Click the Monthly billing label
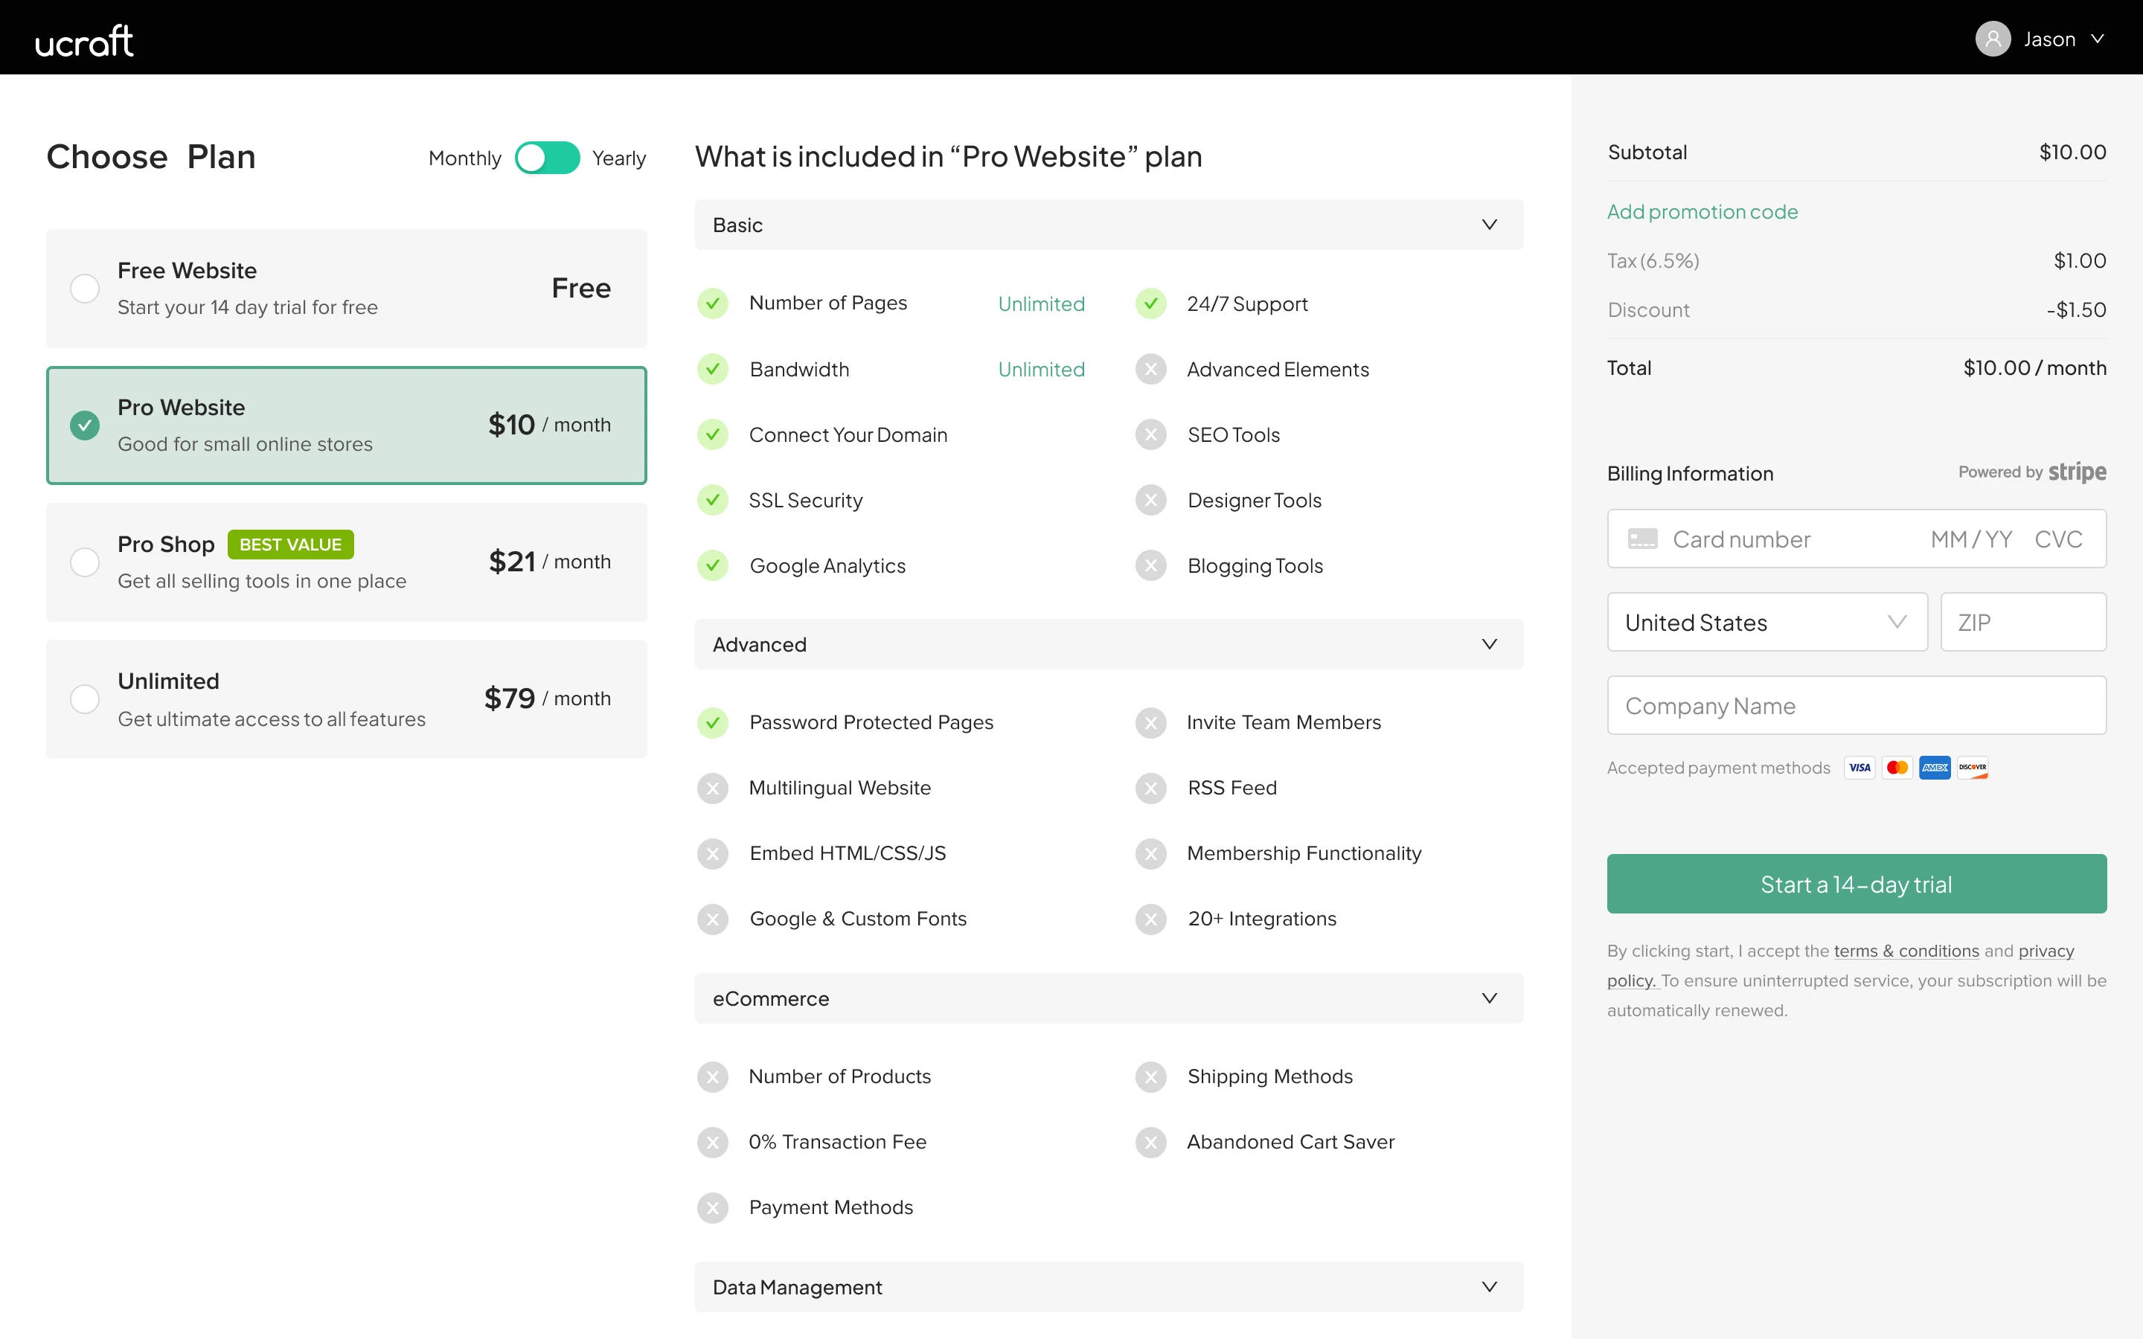Viewport: 2143px width, 1339px height. [464, 158]
